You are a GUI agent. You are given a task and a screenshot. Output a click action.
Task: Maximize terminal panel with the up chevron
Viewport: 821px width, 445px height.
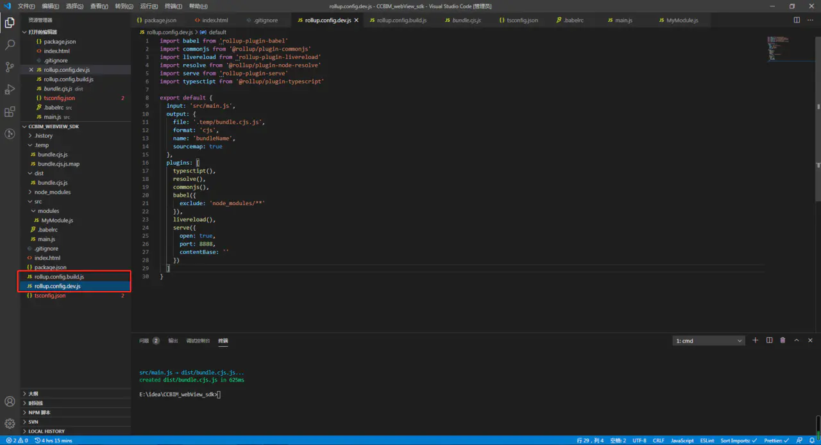pyautogui.click(x=797, y=340)
